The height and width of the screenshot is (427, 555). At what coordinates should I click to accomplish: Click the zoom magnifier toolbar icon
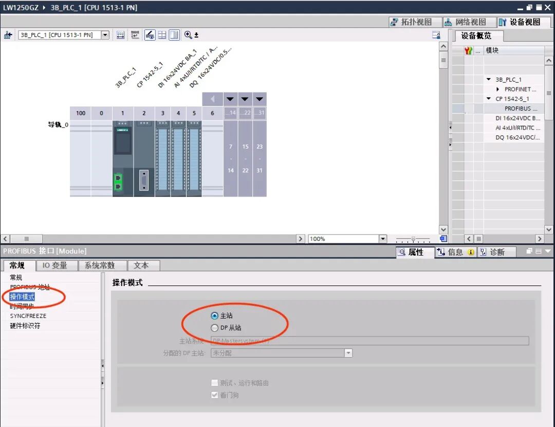(x=188, y=35)
